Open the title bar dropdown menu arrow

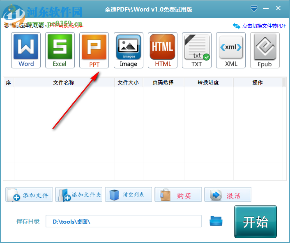(254, 9)
